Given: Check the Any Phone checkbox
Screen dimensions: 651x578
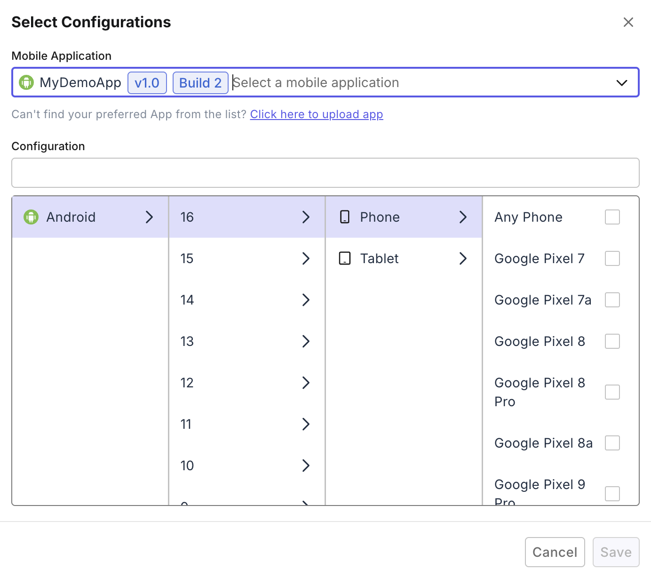Looking at the screenshot, I should click(612, 217).
